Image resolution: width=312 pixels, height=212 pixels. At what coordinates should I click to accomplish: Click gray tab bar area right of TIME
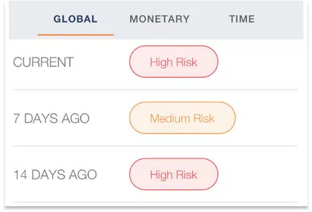(279, 19)
